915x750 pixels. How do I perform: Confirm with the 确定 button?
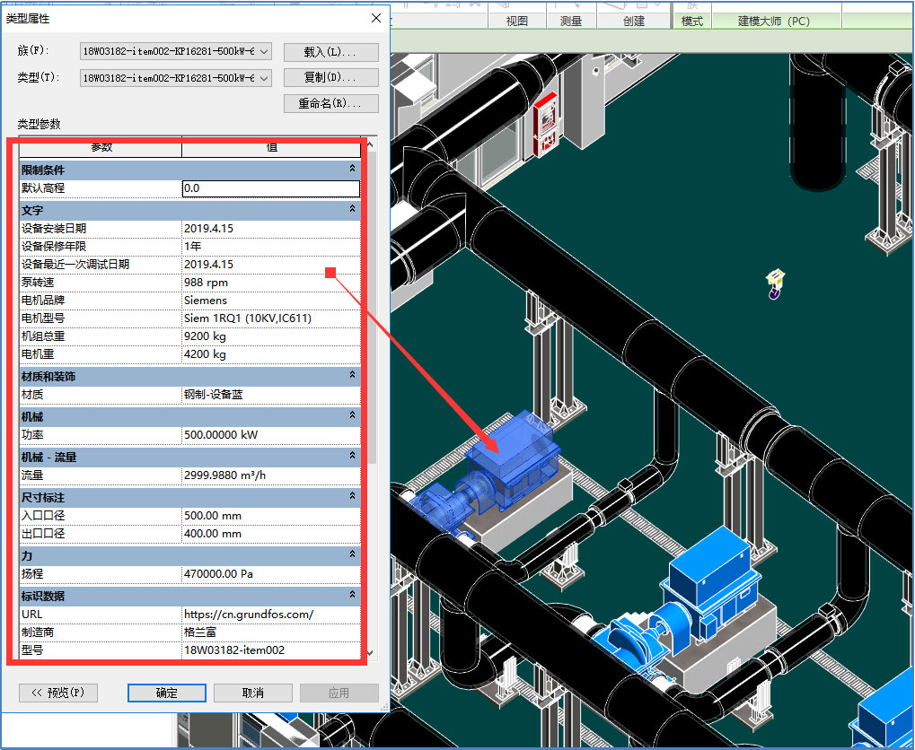click(167, 693)
